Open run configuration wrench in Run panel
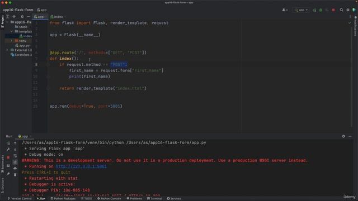The width and height of the screenshot is (358, 201). pyautogui.click(x=8, y=149)
